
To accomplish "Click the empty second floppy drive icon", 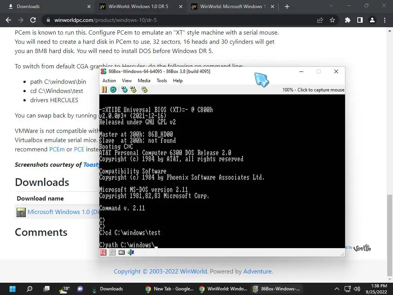I will [112, 252].
